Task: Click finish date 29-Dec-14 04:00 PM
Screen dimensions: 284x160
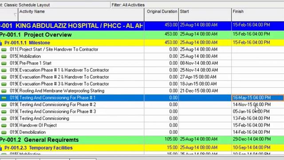Action: pyautogui.click(x=252, y=139)
